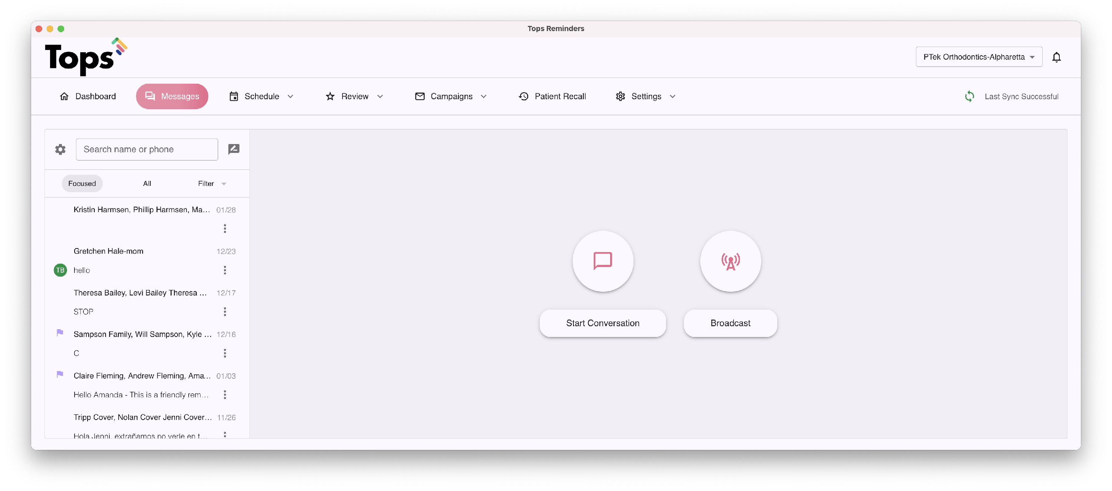Viewport: 1112px width, 491px height.
Task: Expand the Filter dropdown
Action: tap(212, 183)
